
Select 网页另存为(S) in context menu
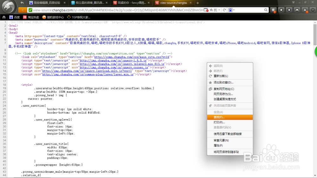tap(230, 94)
